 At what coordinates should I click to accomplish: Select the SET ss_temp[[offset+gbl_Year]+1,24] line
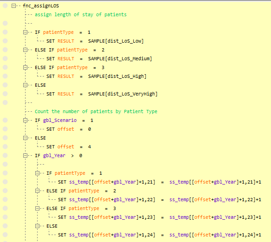[160, 235]
